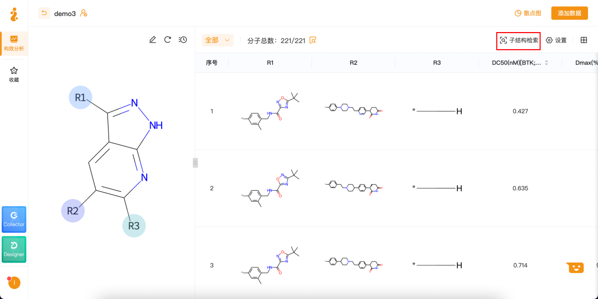This screenshot has height=299, width=598.
Task: Click 子结构检索 substructure search
Action: coord(519,40)
